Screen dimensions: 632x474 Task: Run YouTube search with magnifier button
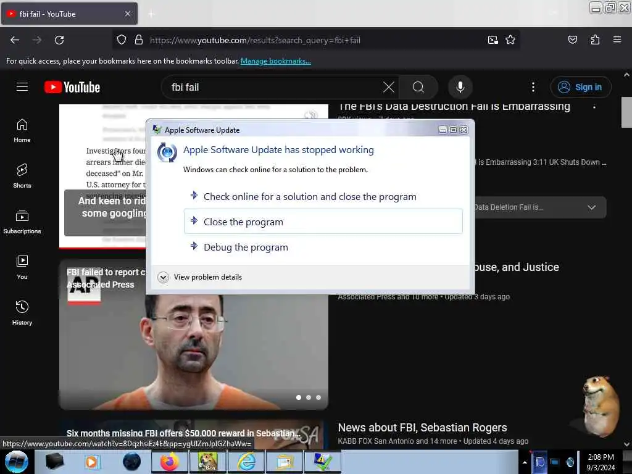pos(418,87)
